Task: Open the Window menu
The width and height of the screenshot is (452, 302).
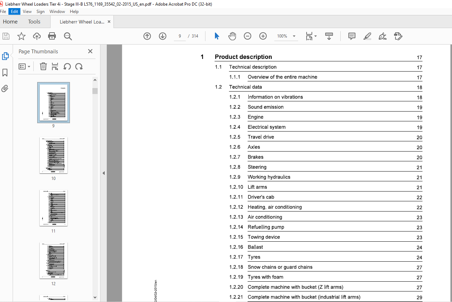Action: (x=57, y=12)
